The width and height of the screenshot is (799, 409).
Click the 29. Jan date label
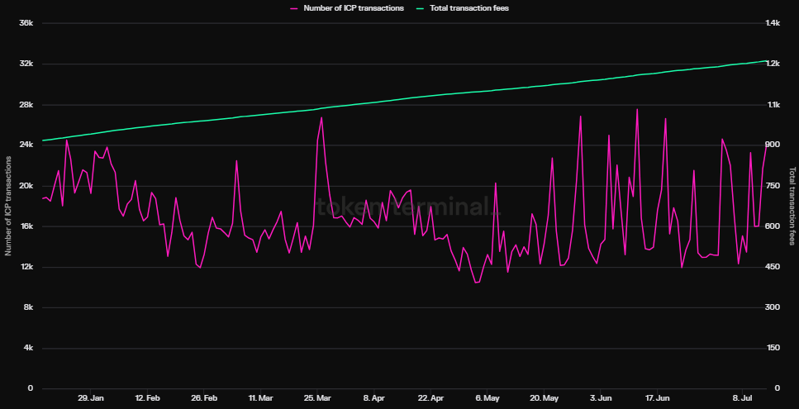click(91, 397)
